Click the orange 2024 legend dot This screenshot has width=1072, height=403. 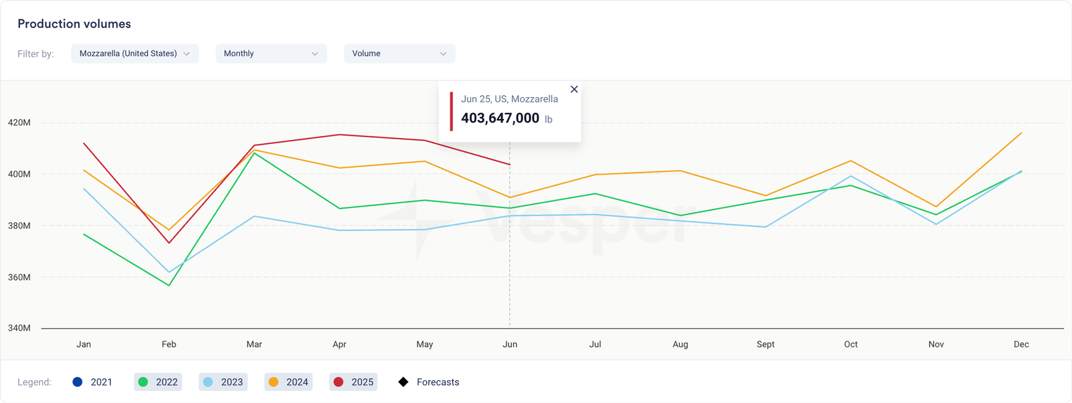click(x=273, y=382)
